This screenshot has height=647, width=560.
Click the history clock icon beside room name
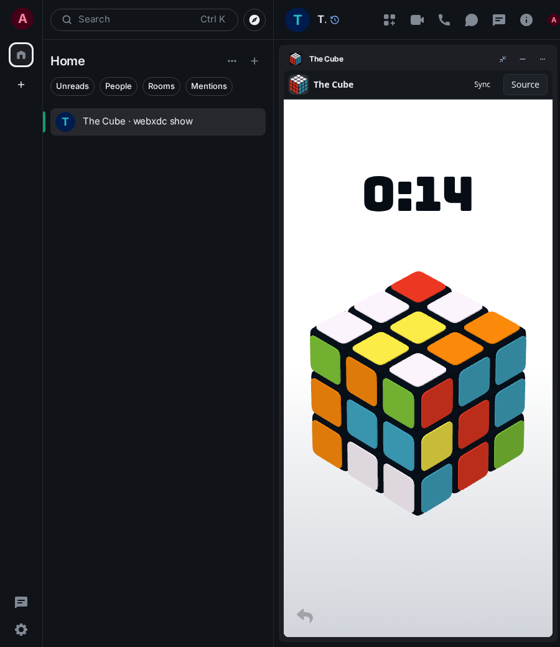[x=335, y=20]
